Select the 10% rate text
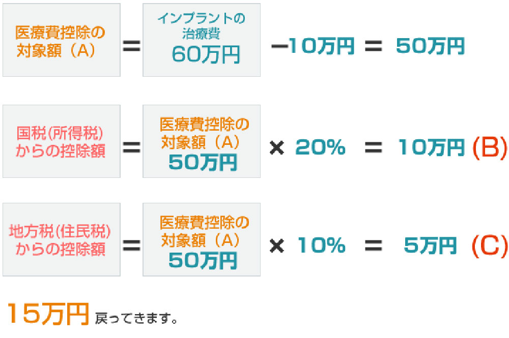 pyautogui.click(x=321, y=247)
